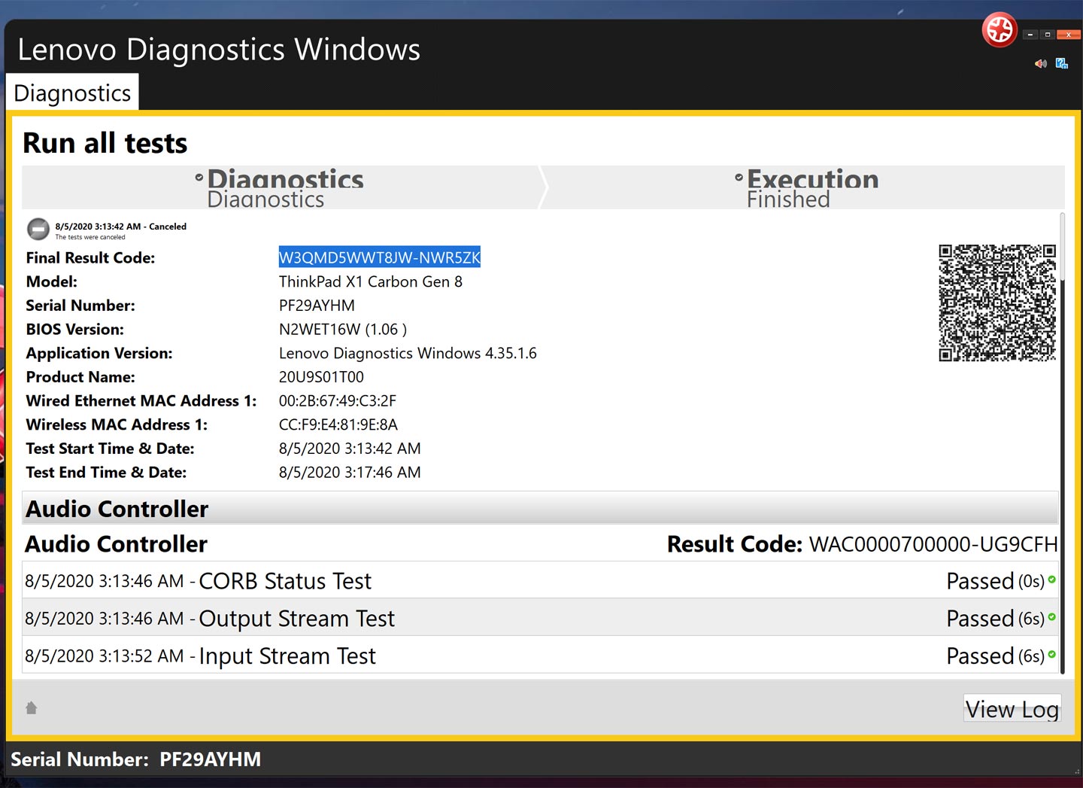Click green pass indicator for Input Stream Test
This screenshot has width=1083, height=788.
pyautogui.click(x=1052, y=655)
